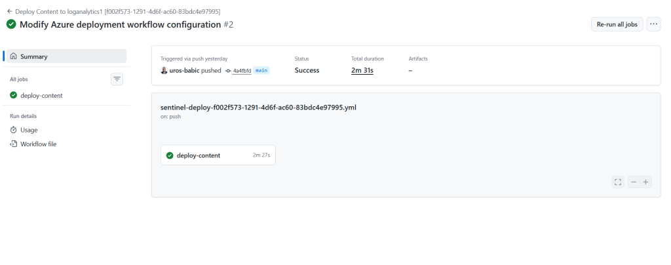Click uros-babic user avatar
This screenshot has width=671, height=265.
[164, 70]
